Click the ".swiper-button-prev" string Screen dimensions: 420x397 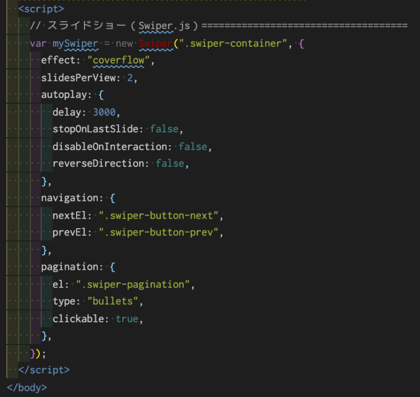(159, 232)
